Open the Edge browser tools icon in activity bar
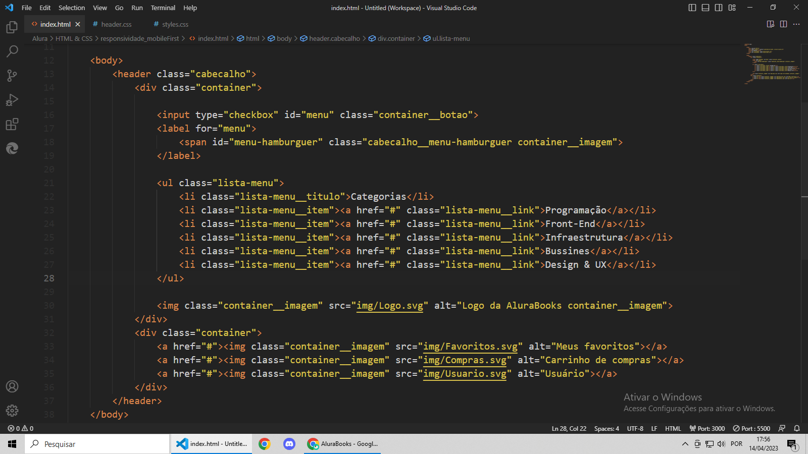This screenshot has width=808, height=454. 12,148
